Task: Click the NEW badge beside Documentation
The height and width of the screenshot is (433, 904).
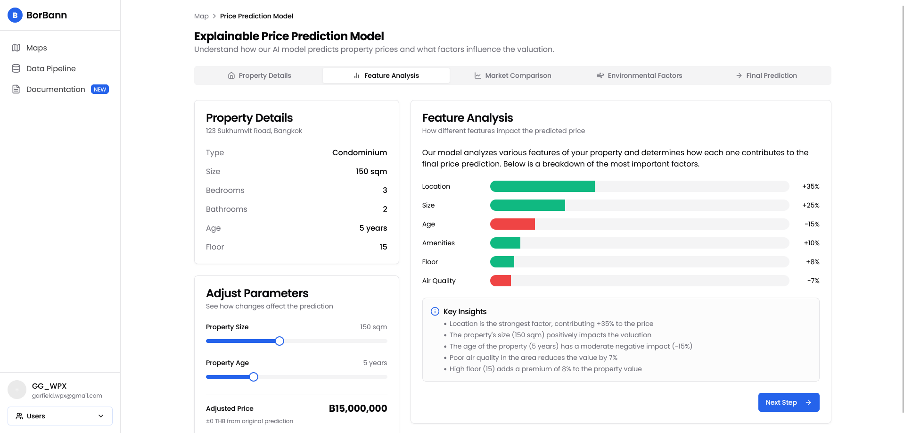Action: (x=99, y=89)
